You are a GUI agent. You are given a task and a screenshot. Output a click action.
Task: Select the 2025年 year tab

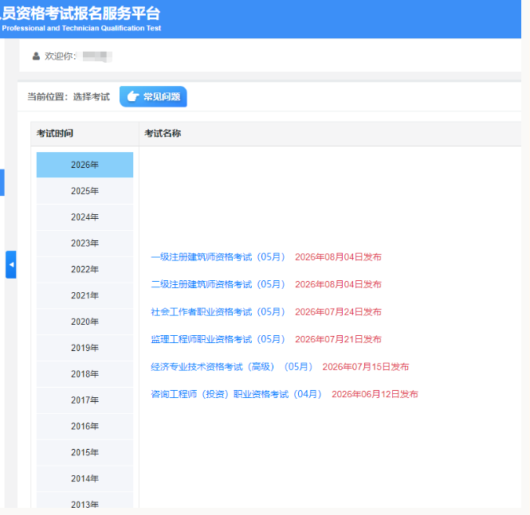84,191
